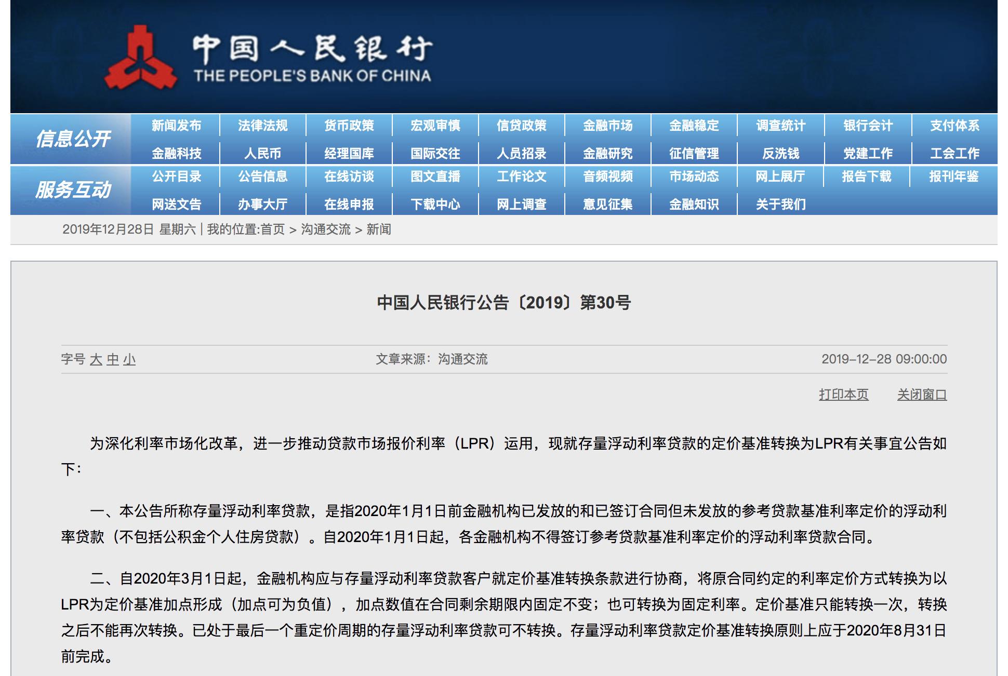Click the 打印本页 link
Viewport: 1008px width, 676px height.
tap(844, 395)
